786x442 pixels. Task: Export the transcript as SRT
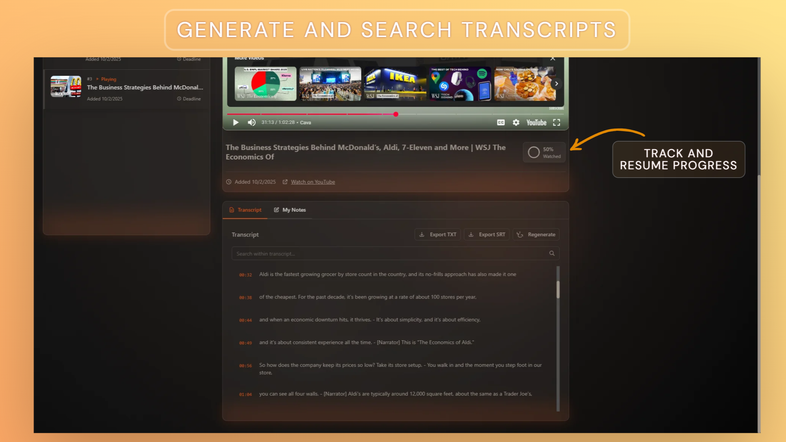(487, 235)
